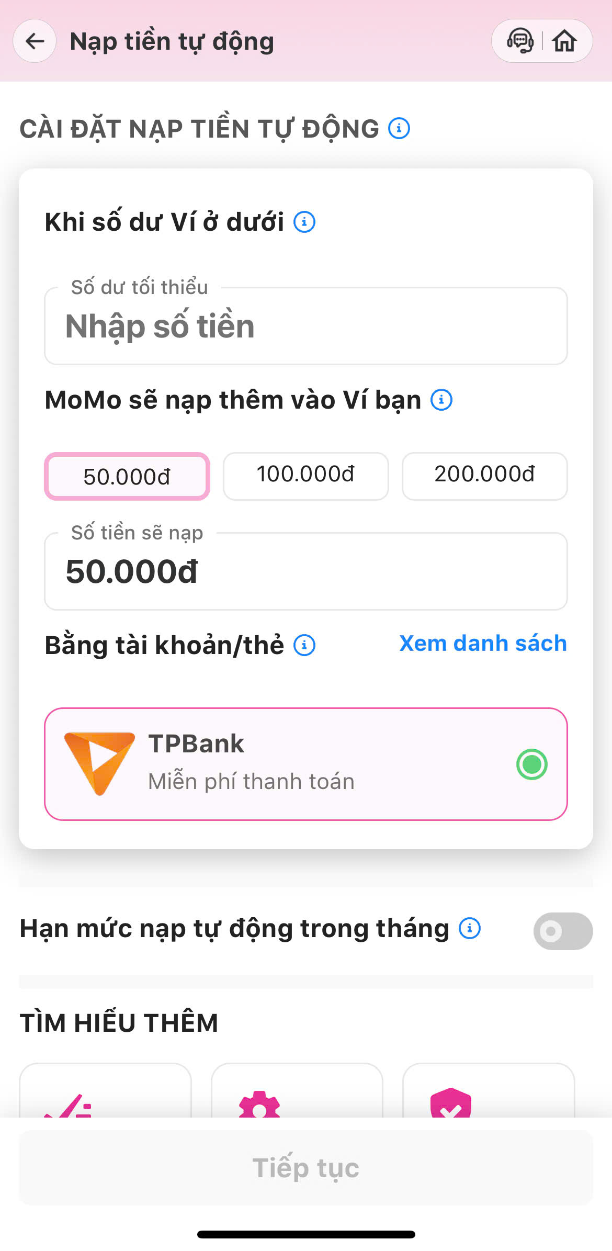This screenshot has width=612, height=1251.
Task: Choose the 100.000đ amount option
Action: pos(306,476)
